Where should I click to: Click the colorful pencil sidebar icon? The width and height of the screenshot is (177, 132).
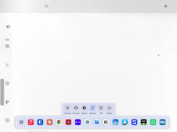coord(7,65)
